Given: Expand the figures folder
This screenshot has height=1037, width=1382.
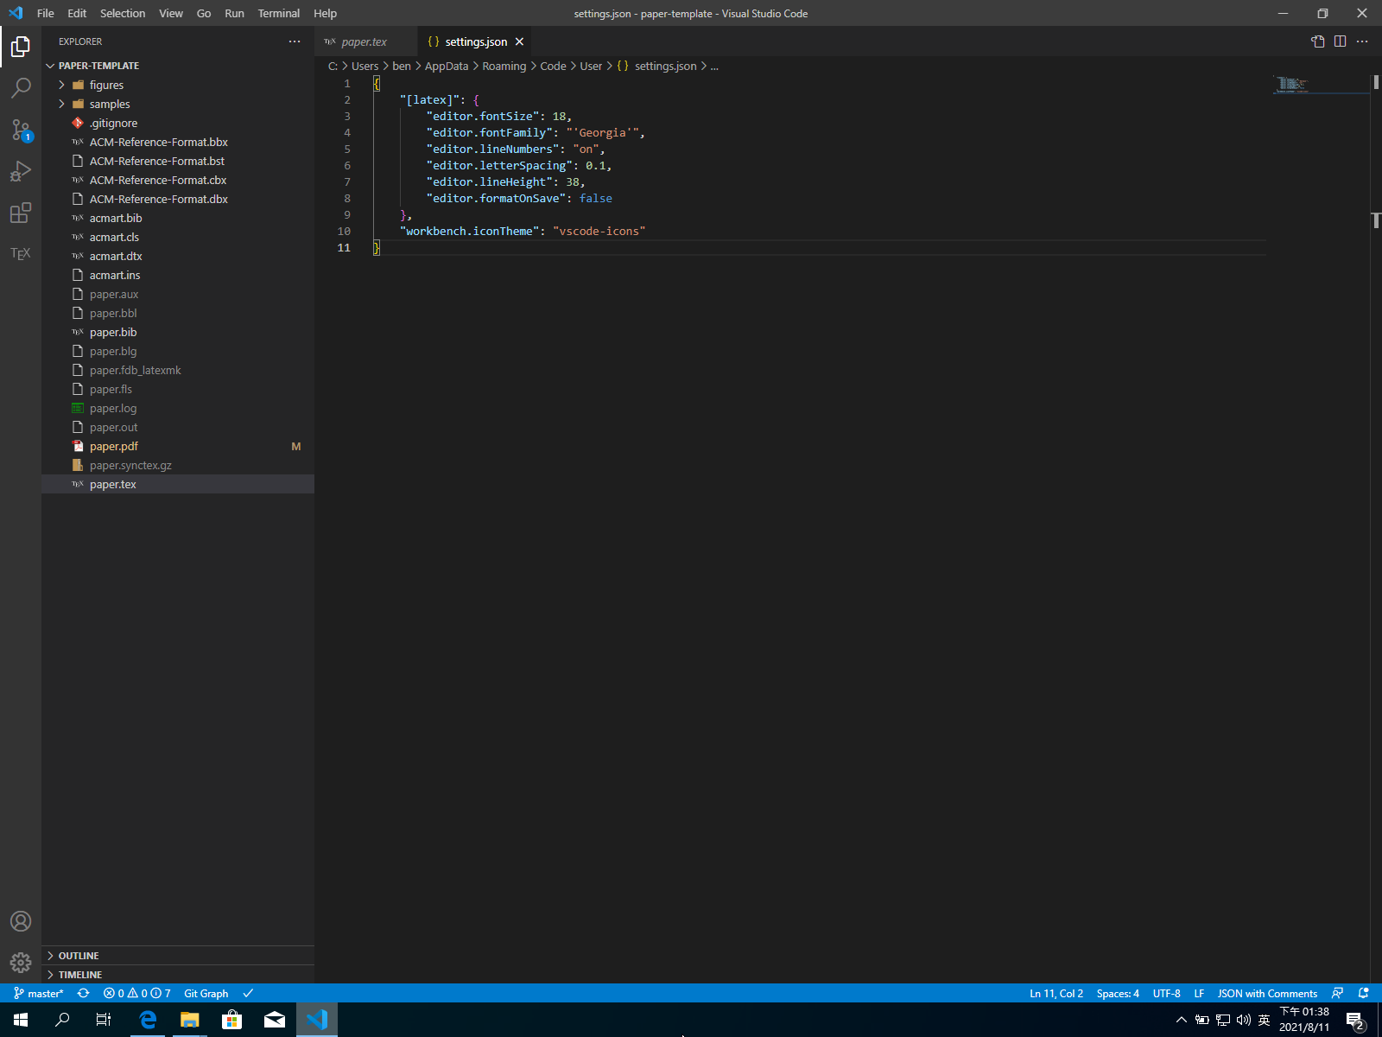Looking at the screenshot, I should tap(106, 85).
